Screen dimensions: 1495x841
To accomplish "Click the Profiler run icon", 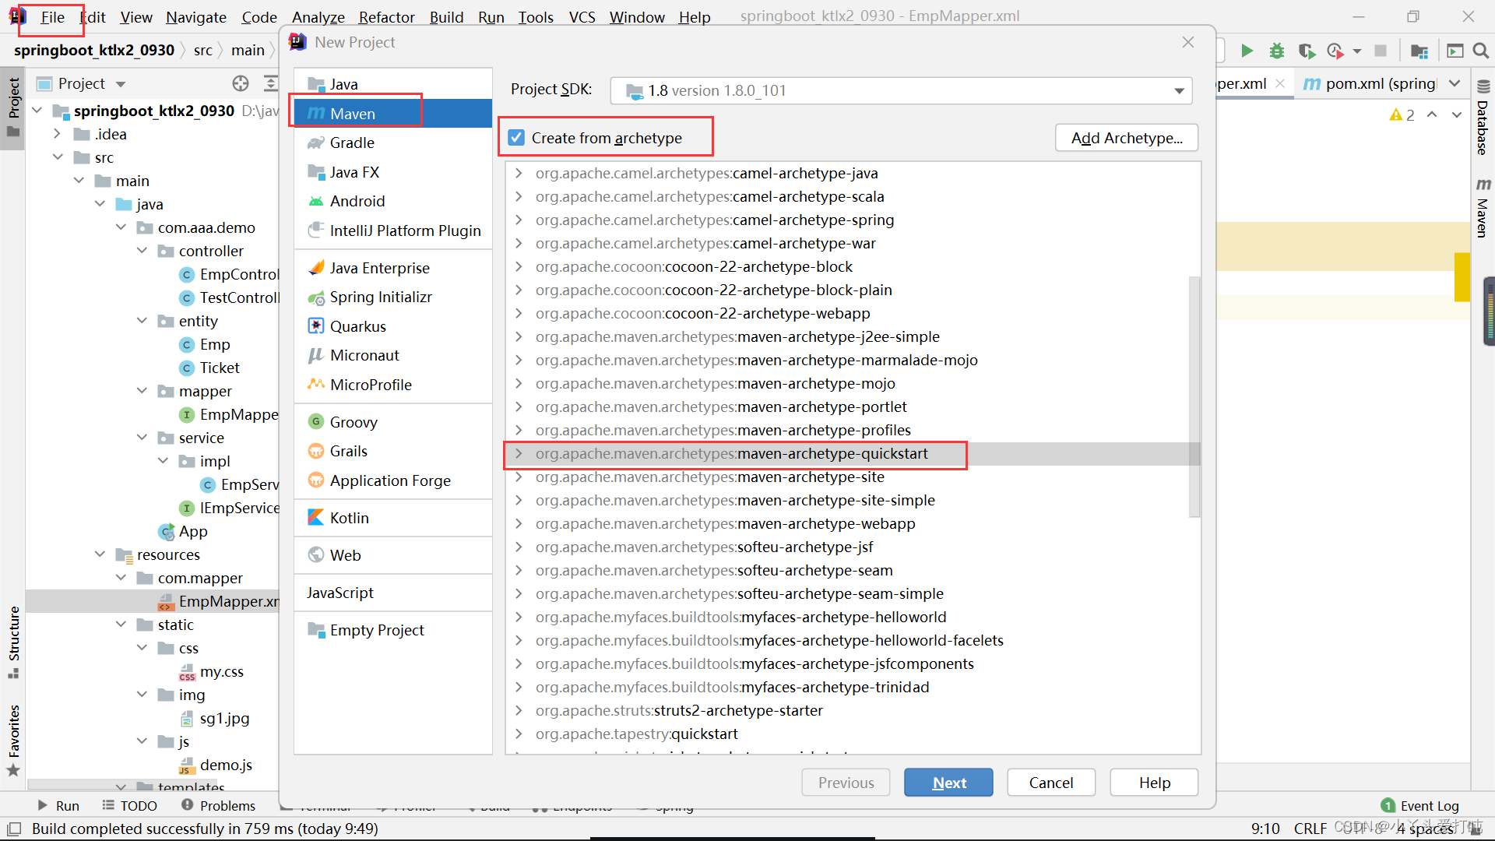I will [1336, 51].
